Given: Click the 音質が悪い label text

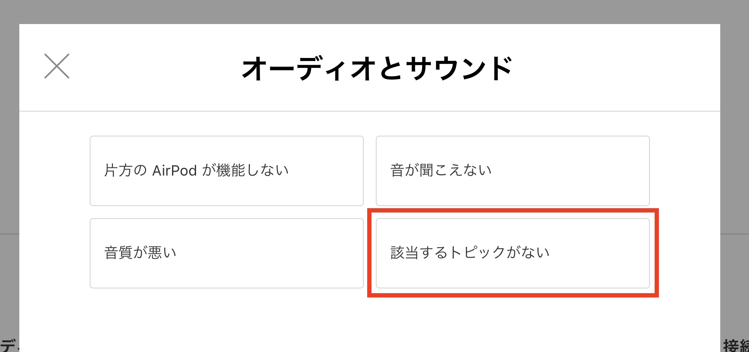Looking at the screenshot, I should click(x=140, y=253).
